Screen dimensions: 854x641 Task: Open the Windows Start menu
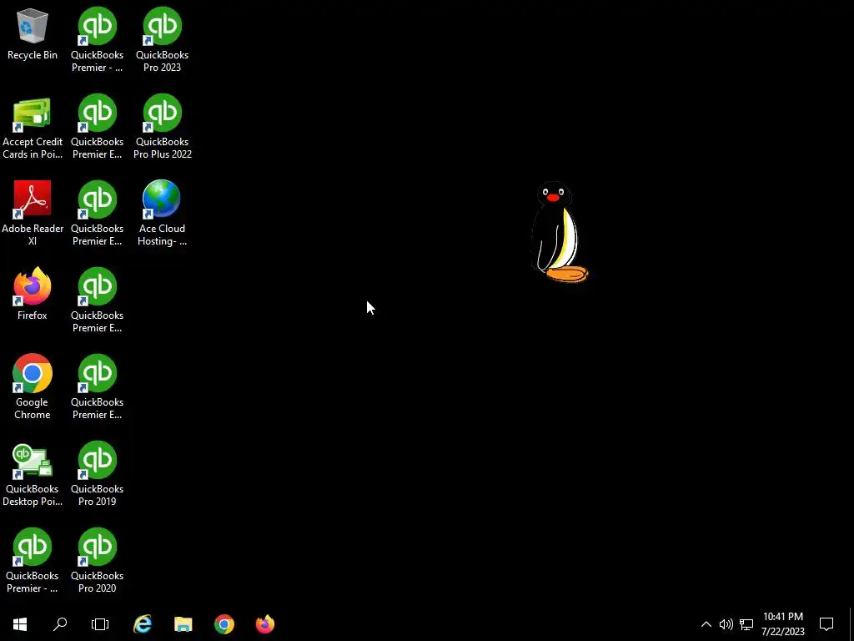click(20, 624)
